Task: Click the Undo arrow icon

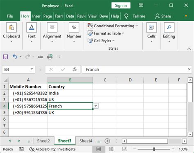Action: point(15,57)
